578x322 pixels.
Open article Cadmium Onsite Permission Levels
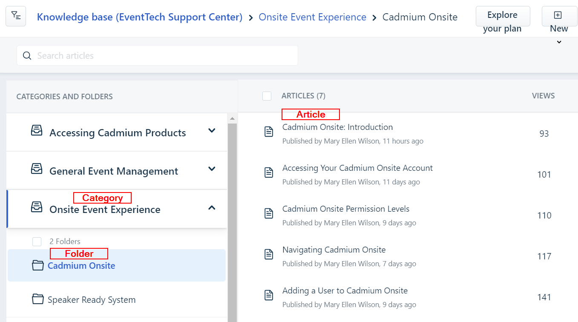coord(346,209)
